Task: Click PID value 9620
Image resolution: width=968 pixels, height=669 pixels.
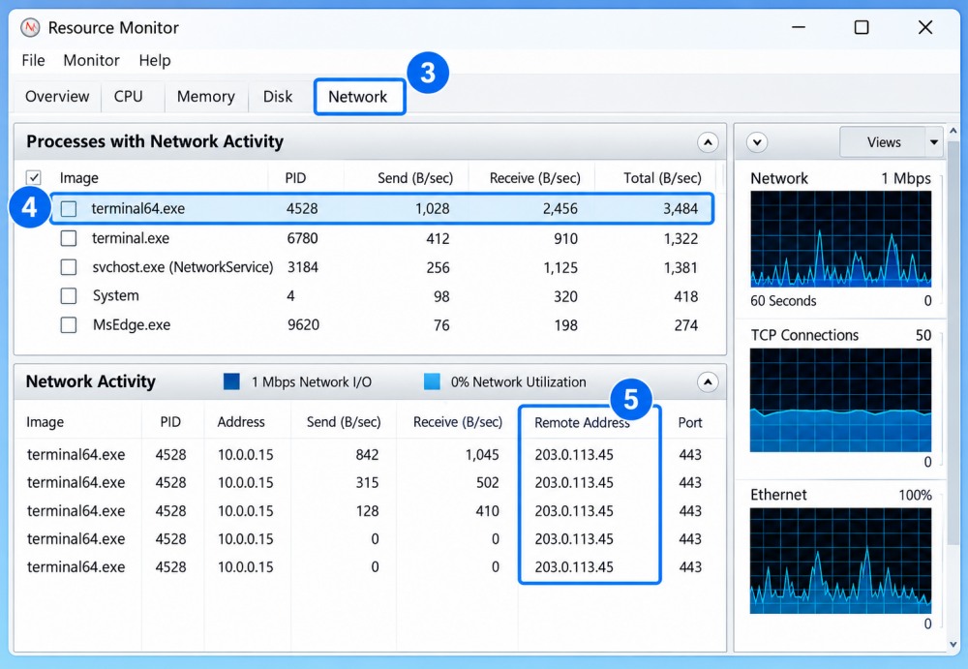Action: coord(303,325)
